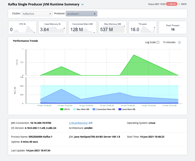Click the Max Memory MB tile
195x161 pixels.
coord(112,27)
